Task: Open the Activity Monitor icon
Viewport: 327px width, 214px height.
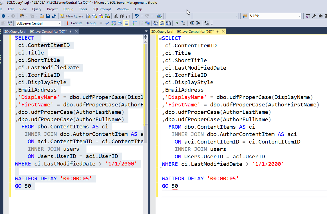Action: 159,16
